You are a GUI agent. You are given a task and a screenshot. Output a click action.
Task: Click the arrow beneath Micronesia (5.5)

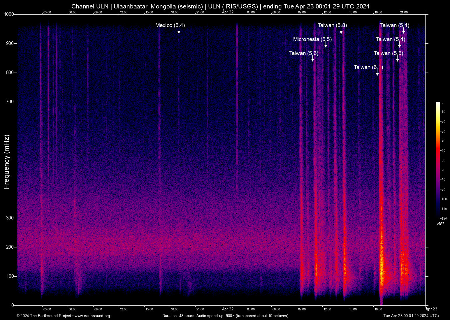coord(326,45)
